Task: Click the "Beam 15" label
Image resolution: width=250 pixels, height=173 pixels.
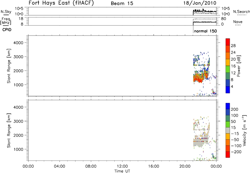Action: 122,3
